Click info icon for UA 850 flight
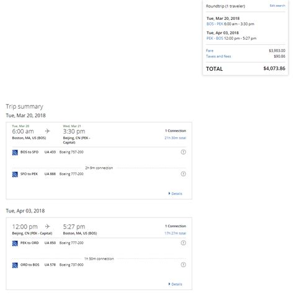Screen dimensions: 294x295 [x=183, y=243]
